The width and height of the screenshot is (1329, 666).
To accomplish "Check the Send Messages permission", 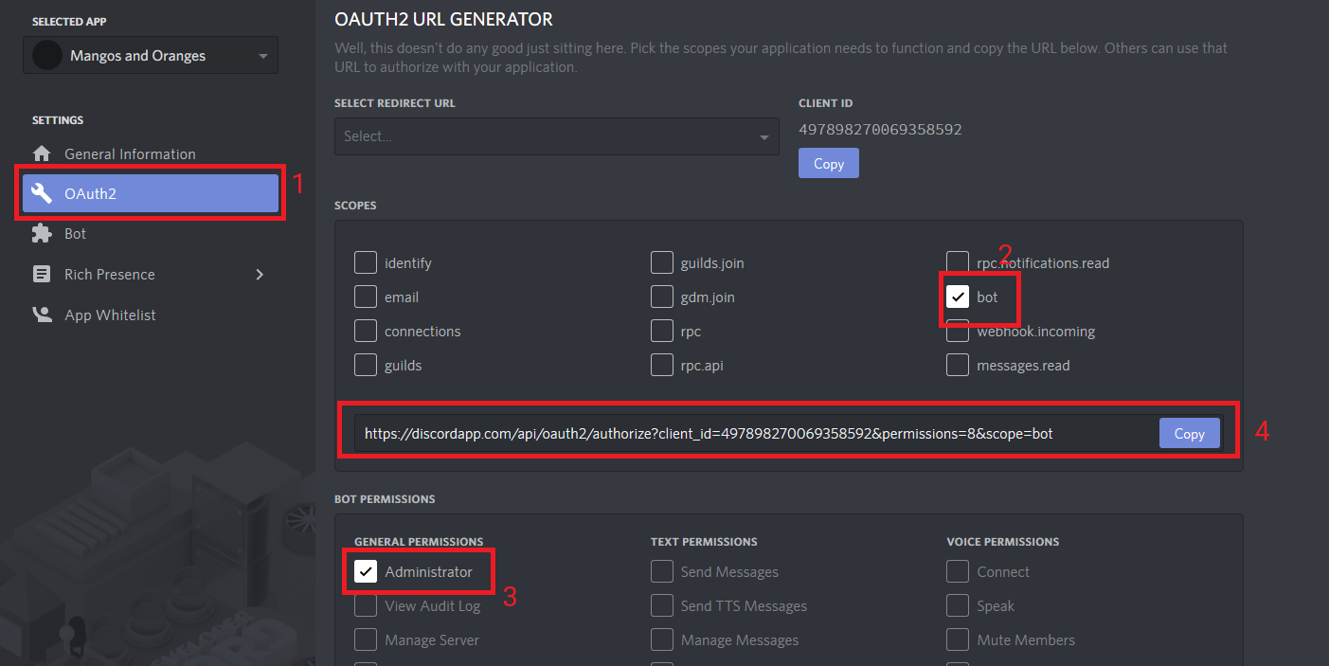I will coord(662,571).
